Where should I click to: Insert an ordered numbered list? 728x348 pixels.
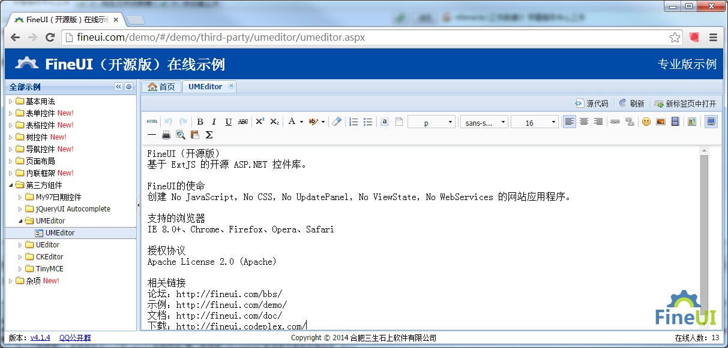(353, 122)
